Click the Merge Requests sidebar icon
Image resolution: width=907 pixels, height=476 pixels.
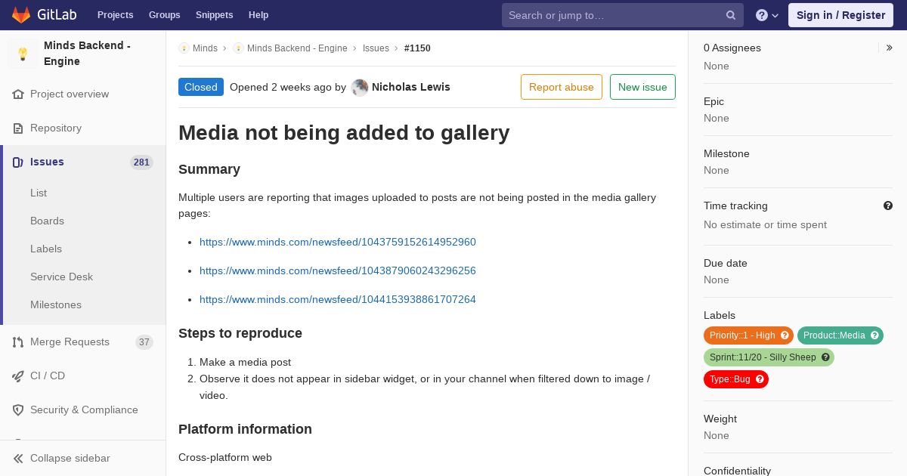[x=18, y=342]
